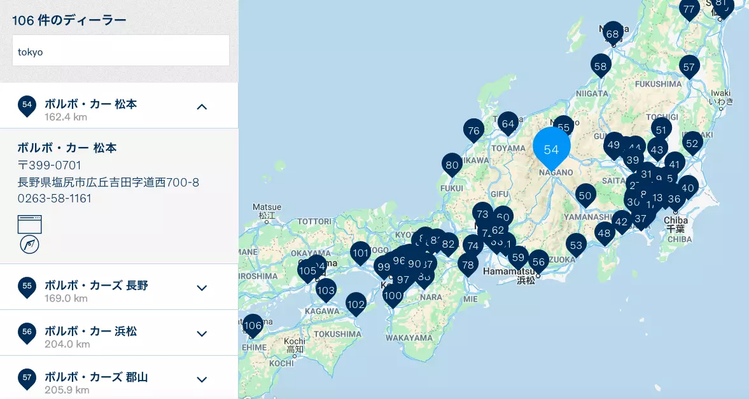Select map pin 78 near Mie
This screenshot has height=399, width=749.
468,265
